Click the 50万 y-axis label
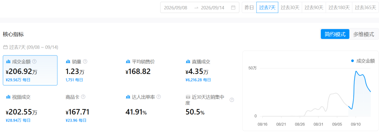379x135 pixels. (253, 68)
